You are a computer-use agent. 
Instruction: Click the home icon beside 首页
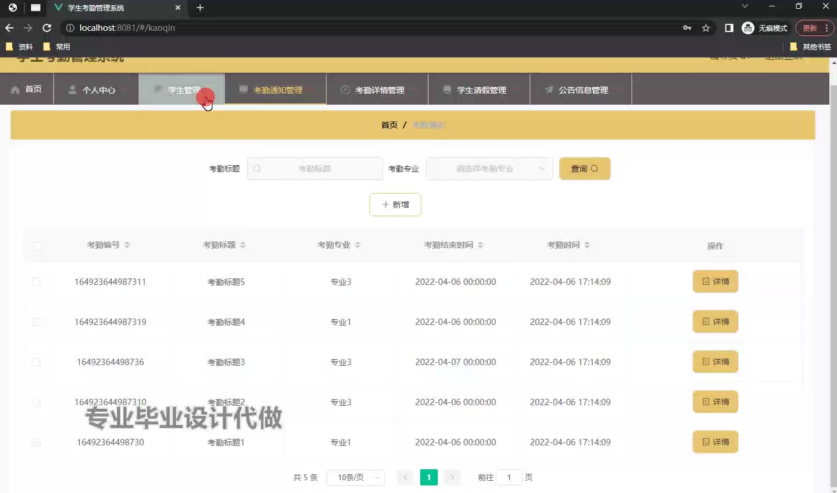15,90
